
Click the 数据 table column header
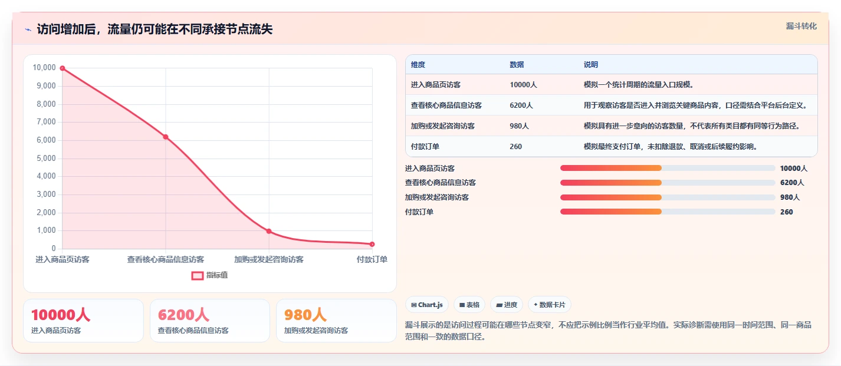pos(517,65)
